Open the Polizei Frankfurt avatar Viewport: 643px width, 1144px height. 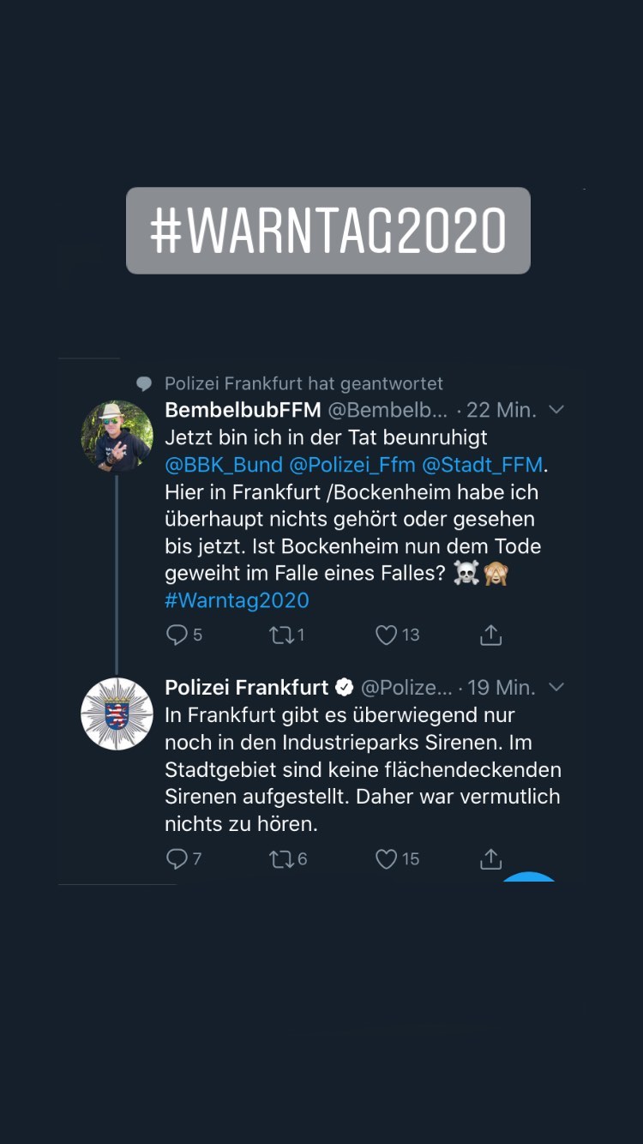(117, 713)
